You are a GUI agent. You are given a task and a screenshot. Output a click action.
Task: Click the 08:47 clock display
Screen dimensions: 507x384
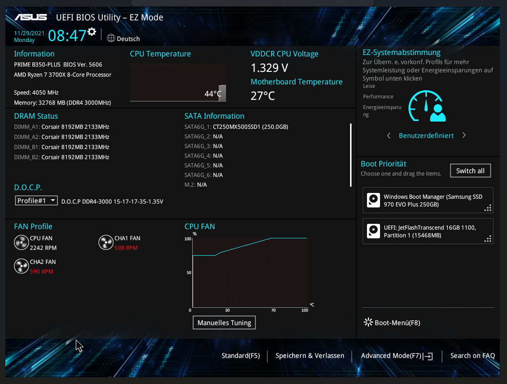pyautogui.click(x=67, y=36)
